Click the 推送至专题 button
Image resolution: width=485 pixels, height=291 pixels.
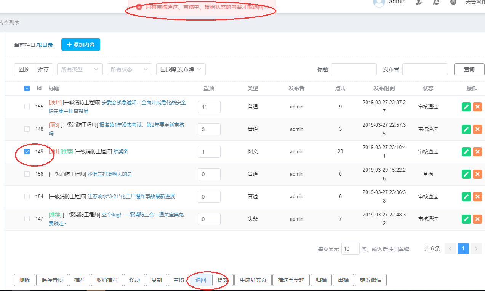(291, 280)
